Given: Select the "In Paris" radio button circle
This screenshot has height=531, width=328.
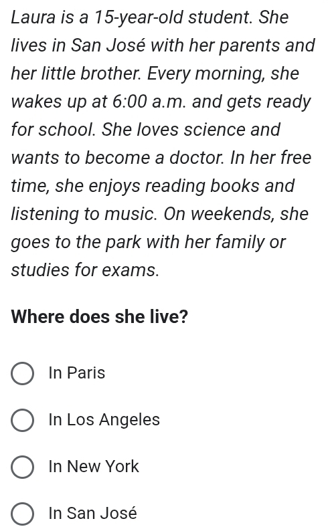Looking at the screenshot, I should [x=22, y=373].
